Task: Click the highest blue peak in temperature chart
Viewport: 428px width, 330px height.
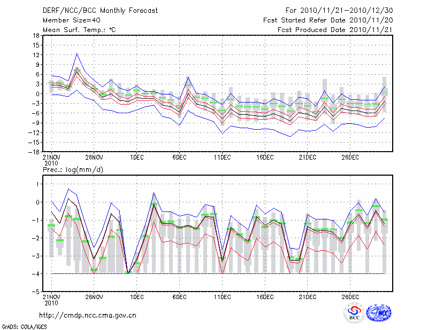Action: (x=77, y=53)
